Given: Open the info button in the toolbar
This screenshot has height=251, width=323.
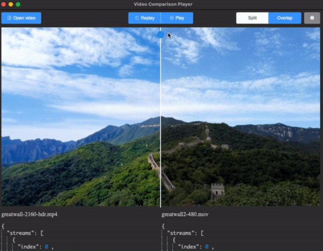Looking at the screenshot, I should pos(312,18).
